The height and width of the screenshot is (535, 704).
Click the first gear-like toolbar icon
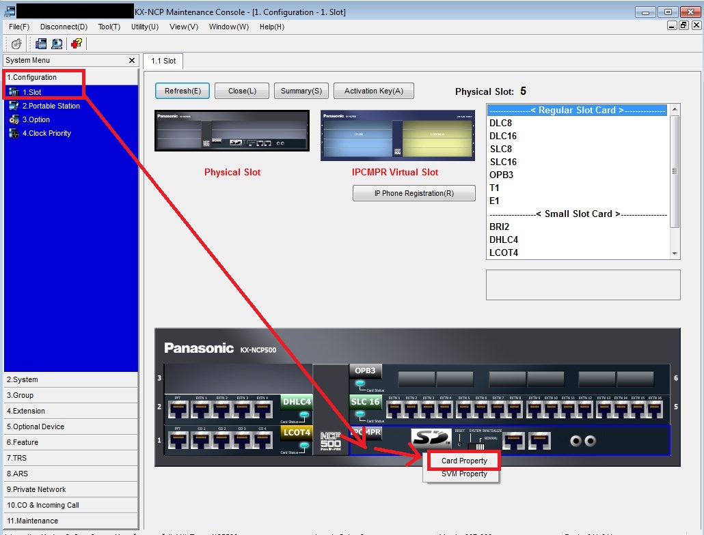(16, 44)
